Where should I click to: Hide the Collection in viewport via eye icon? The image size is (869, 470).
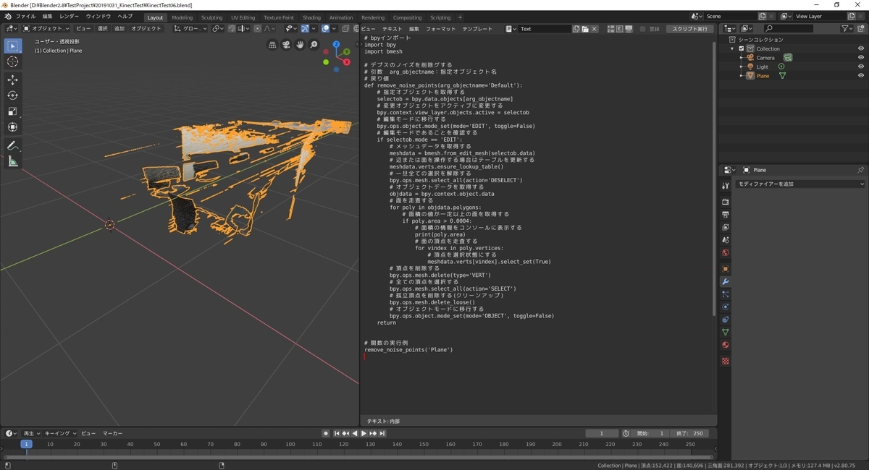coord(861,48)
